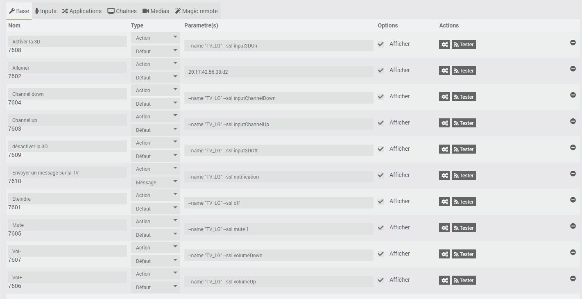The image size is (582, 299).
Task: Open gears settings for désactiver la 3D
Action: tap(444, 149)
